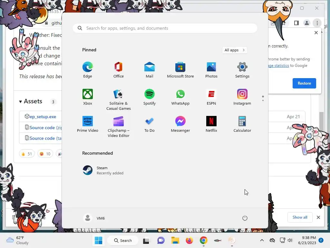Toggle Chrome side panel
This screenshot has height=248, width=330.
coord(296,23)
